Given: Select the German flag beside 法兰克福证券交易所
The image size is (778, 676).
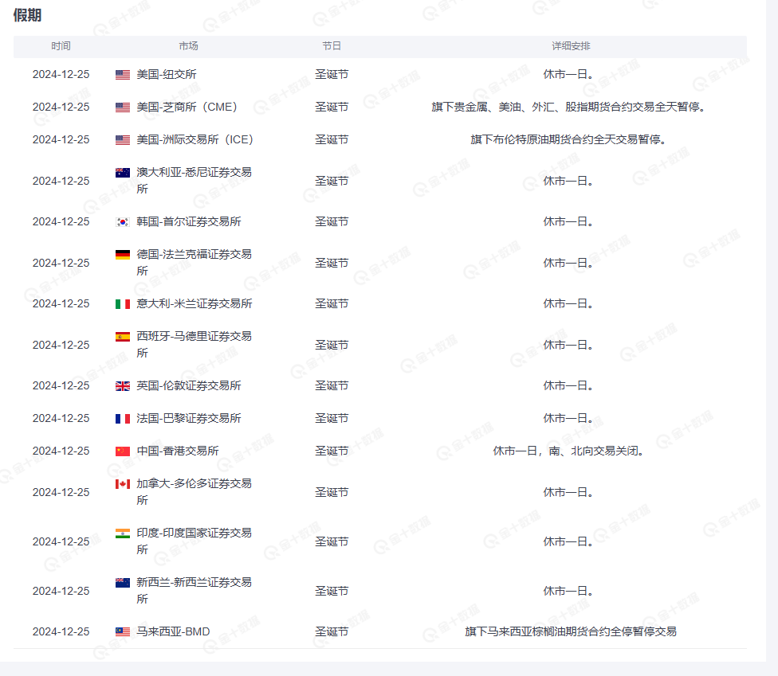Looking at the screenshot, I should (121, 254).
